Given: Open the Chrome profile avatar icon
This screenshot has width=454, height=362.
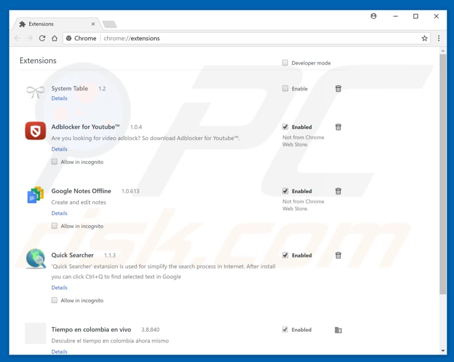Looking at the screenshot, I should tap(374, 16).
